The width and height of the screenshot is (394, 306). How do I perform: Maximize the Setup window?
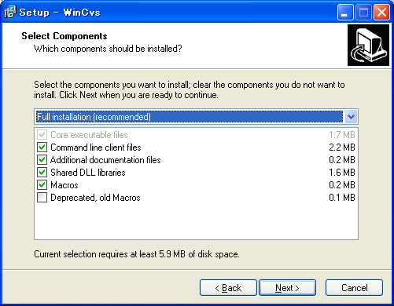(363, 13)
